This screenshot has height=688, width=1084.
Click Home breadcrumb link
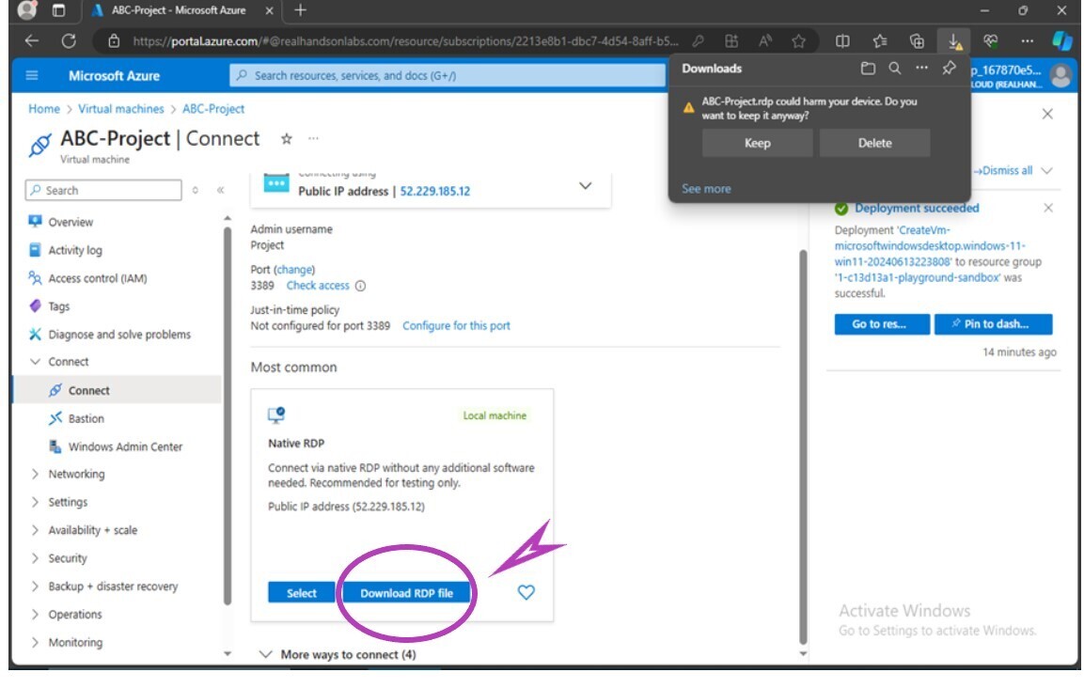44,109
